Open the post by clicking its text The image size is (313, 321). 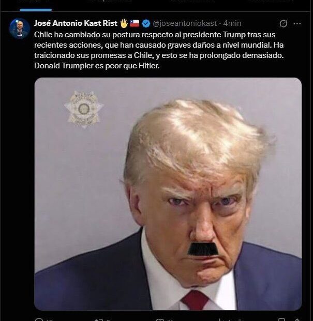click(x=159, y=50)
